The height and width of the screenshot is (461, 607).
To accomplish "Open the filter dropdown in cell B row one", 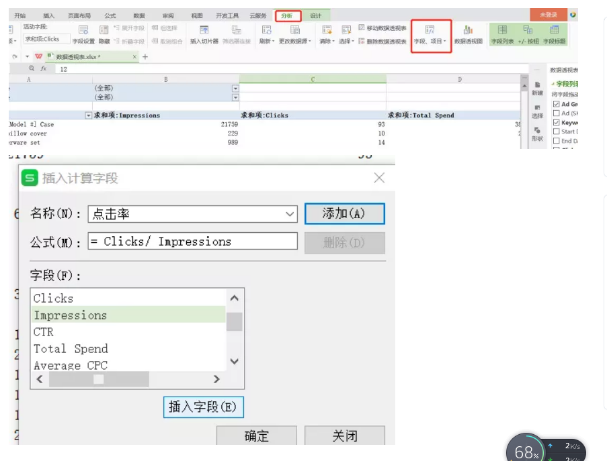I will (x=235, y=89).
